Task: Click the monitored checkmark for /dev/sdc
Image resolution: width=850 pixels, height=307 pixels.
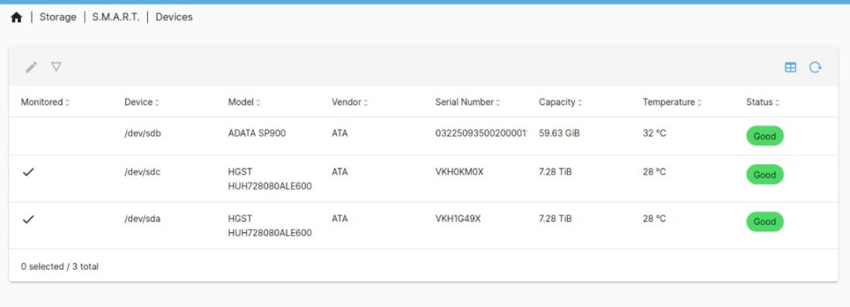Action: tap(28, 173)
